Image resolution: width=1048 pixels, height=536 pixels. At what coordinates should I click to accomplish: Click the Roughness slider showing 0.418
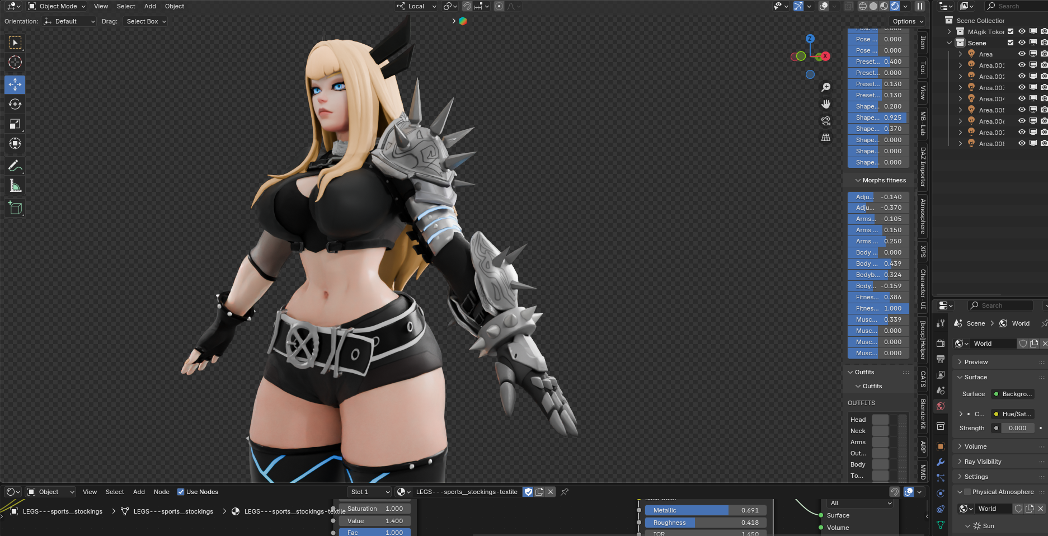pos(706,523)
